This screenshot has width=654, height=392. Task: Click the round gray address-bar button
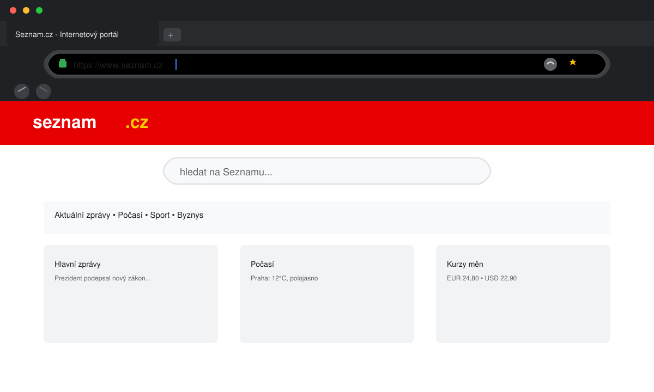click(550, 64)
